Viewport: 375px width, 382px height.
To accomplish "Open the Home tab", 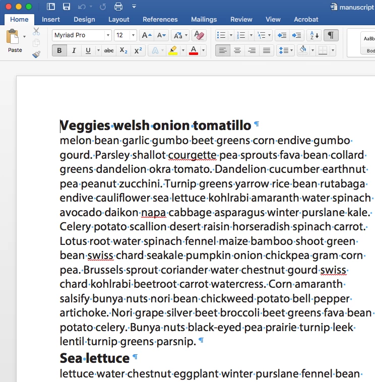I will (x=19, y=20).
